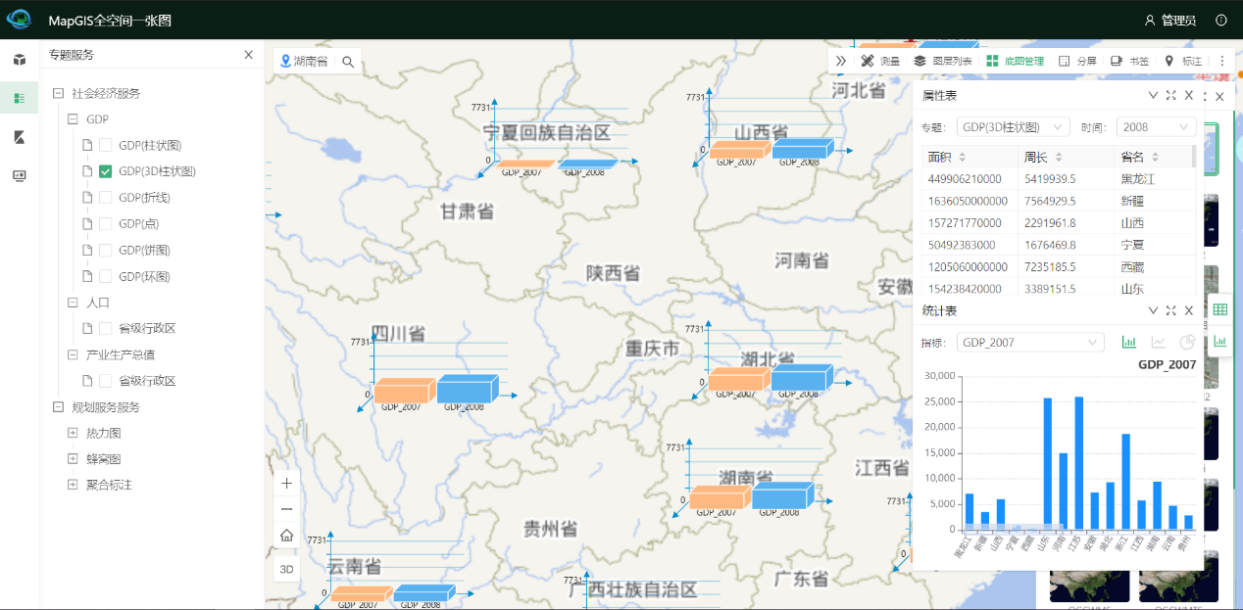Viewport: 1243px width, 610px height.
Task: Click the map search magnifier icon
Action: (x=347, y=62)
